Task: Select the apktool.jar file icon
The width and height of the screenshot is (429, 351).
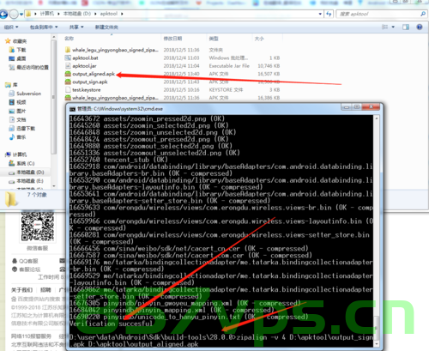Action: [x=68, y=66]
